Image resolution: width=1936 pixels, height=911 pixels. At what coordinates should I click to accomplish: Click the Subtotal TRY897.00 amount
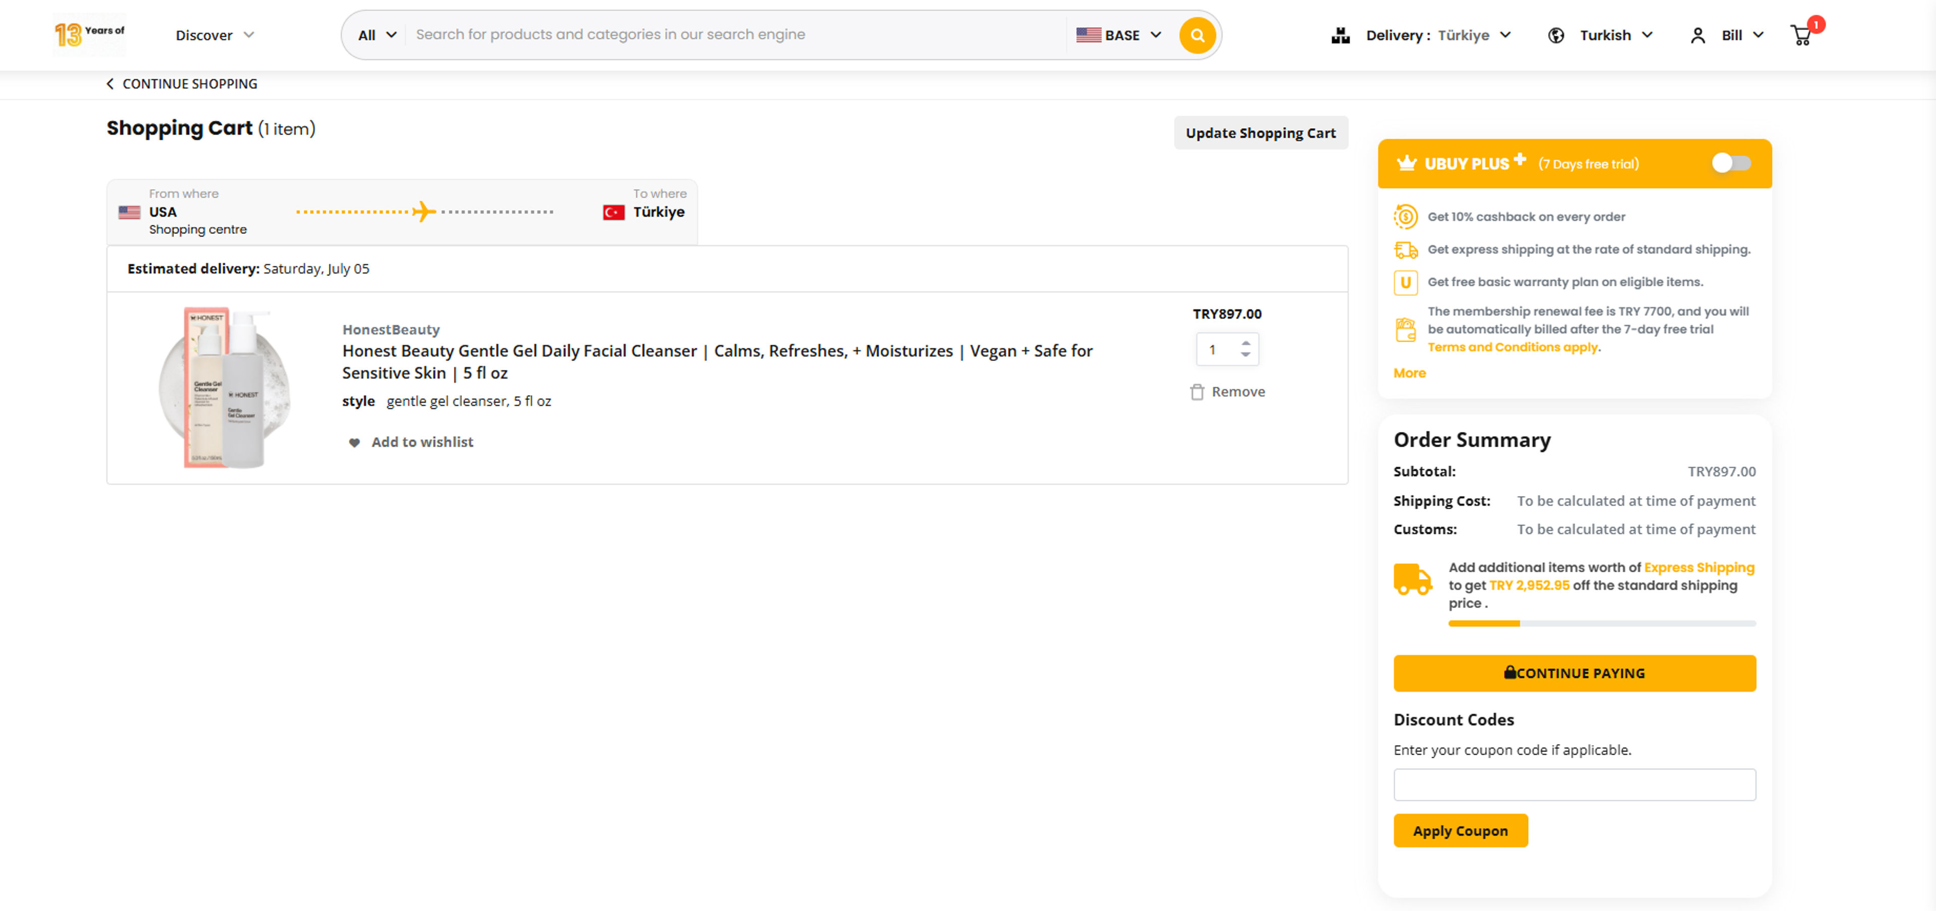click(1721, 471)
